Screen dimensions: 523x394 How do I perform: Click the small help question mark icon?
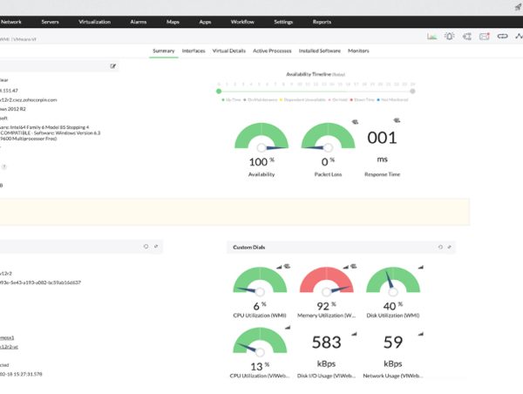pyautogui.click(x=4, y=166)
